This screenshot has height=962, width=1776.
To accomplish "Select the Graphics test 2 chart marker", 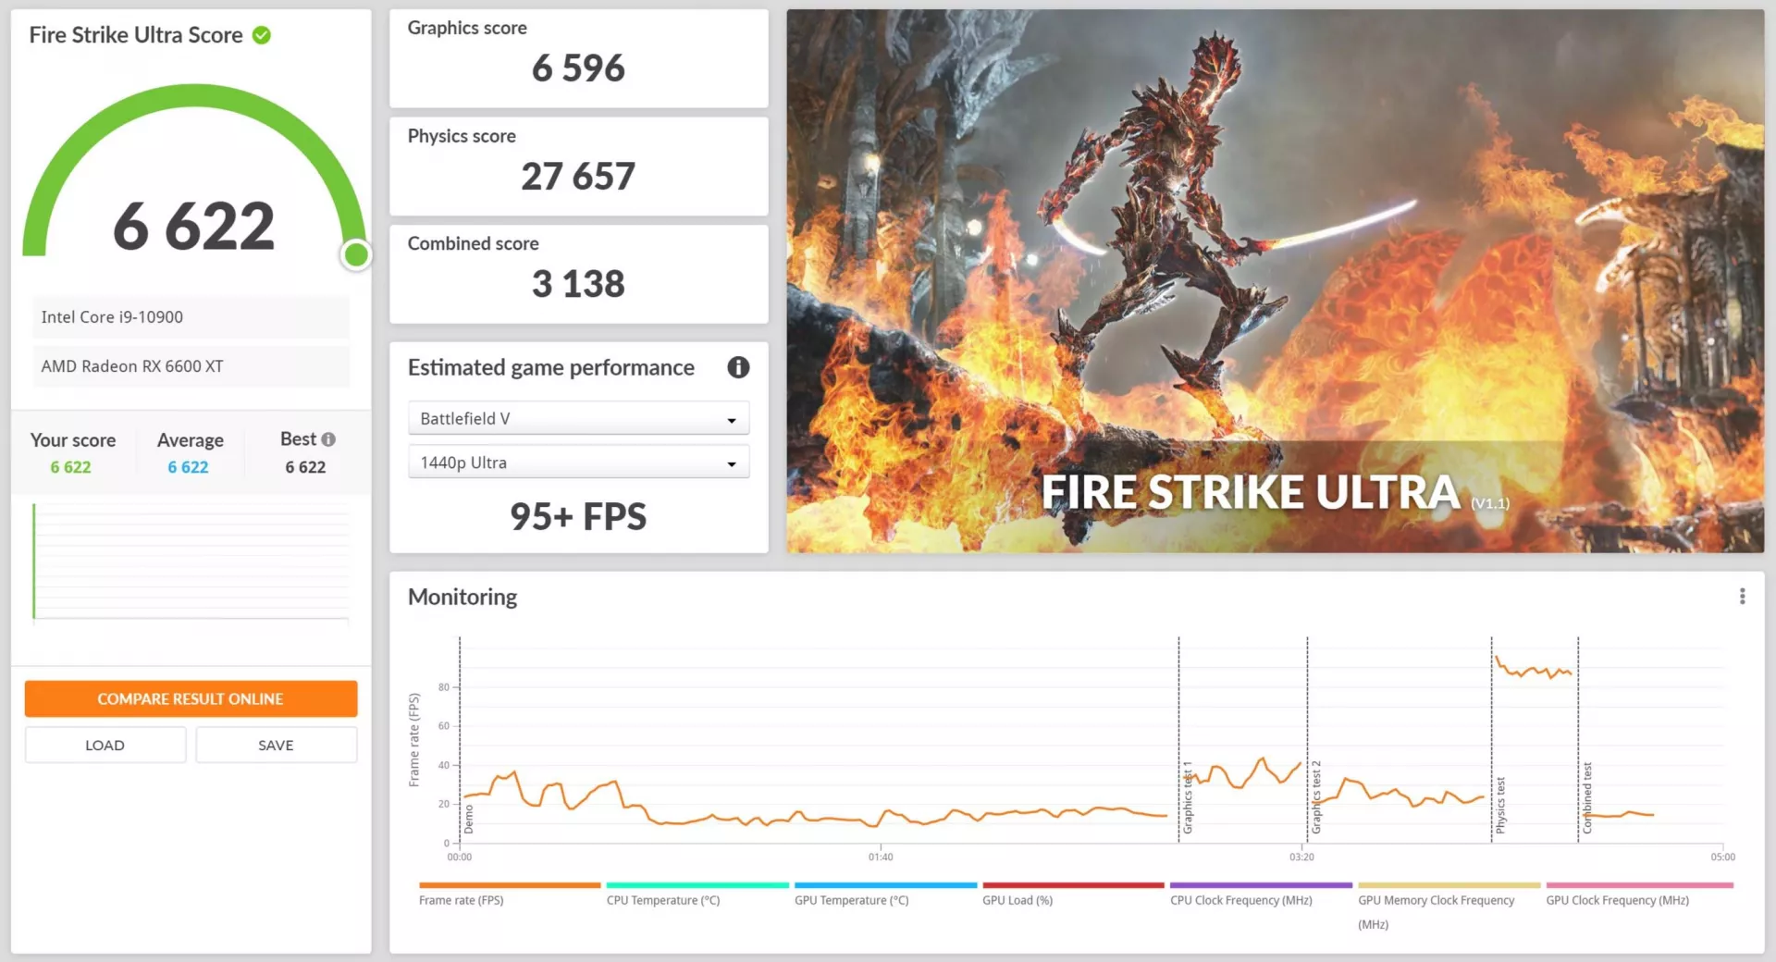I will point(1316,797).
